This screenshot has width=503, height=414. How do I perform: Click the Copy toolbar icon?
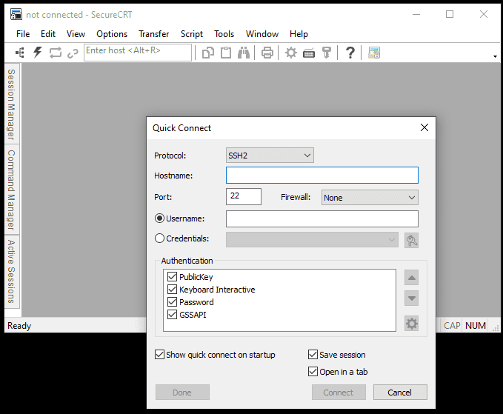point(208,53)
